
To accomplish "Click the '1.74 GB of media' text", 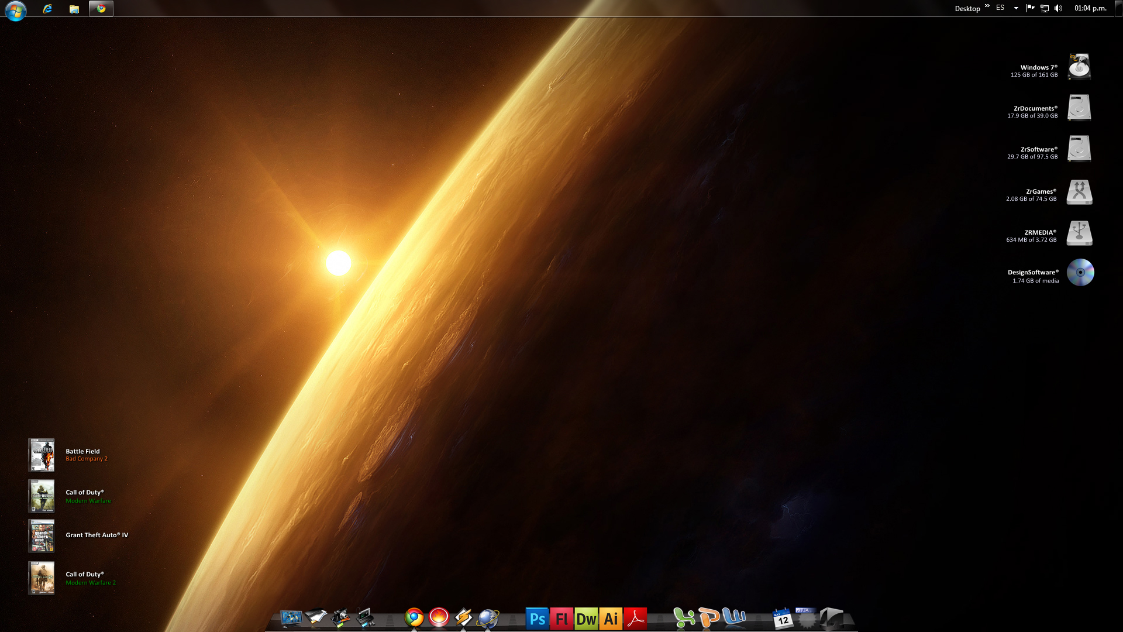I will 1036,281.
